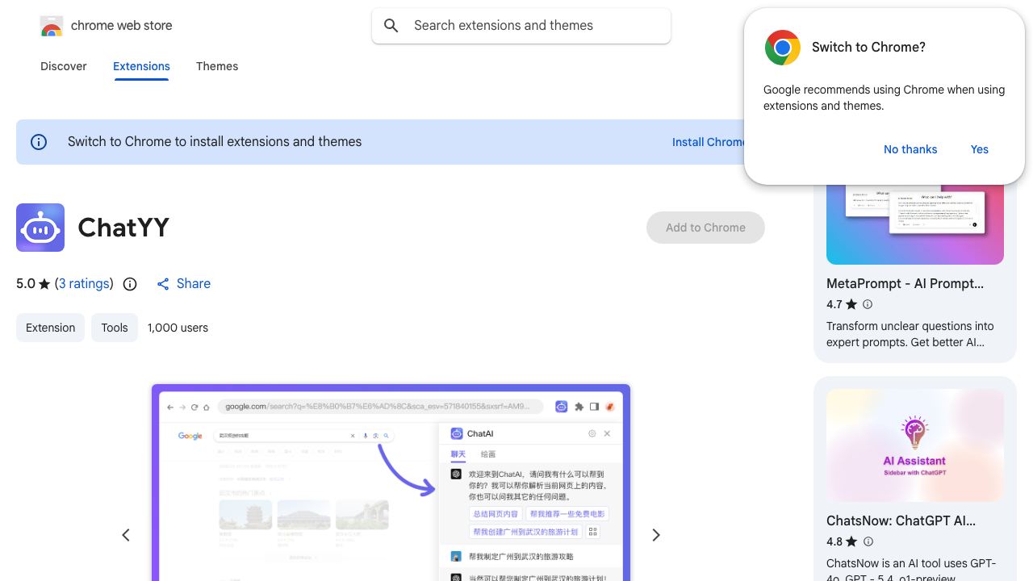Click the MetaPrompt - AI Prompt title
Screen dimensions: 1033x581
click(x=905, y=284)
